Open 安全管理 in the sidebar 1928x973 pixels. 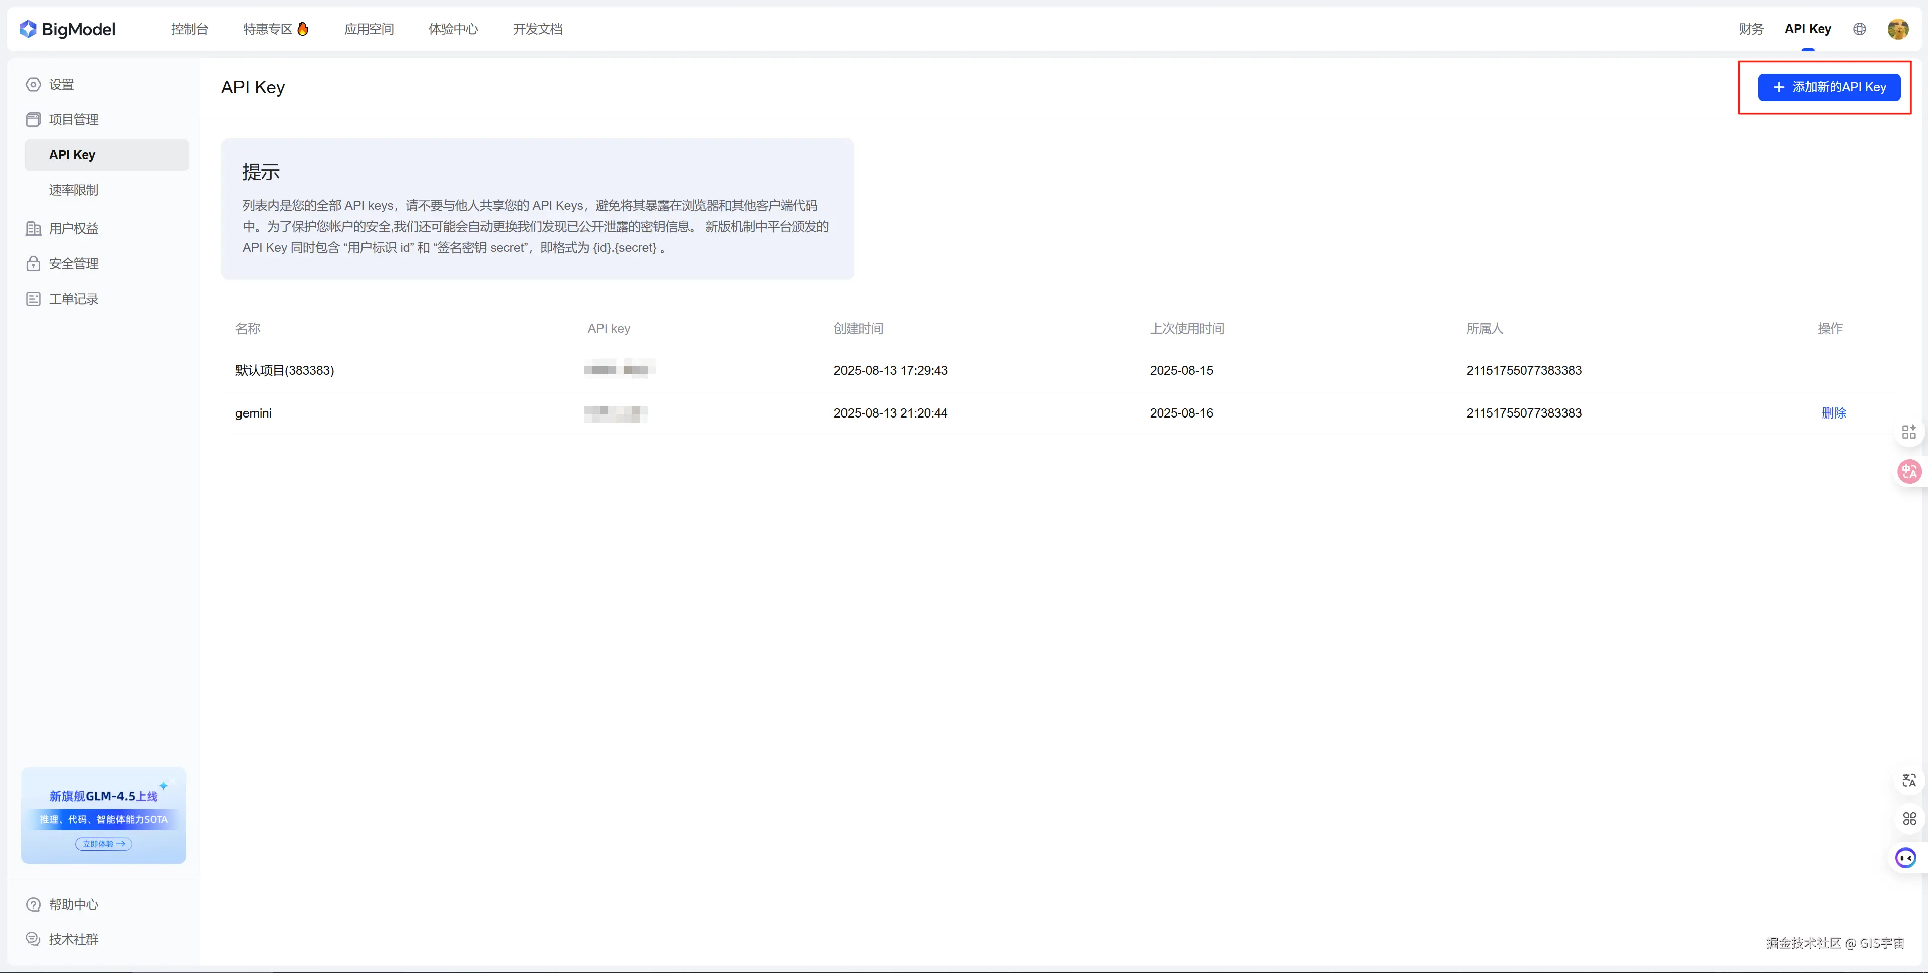pos(73,263)
